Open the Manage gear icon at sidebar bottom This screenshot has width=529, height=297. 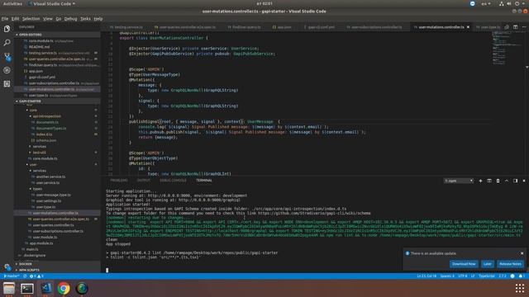click(x=7, y=267)
